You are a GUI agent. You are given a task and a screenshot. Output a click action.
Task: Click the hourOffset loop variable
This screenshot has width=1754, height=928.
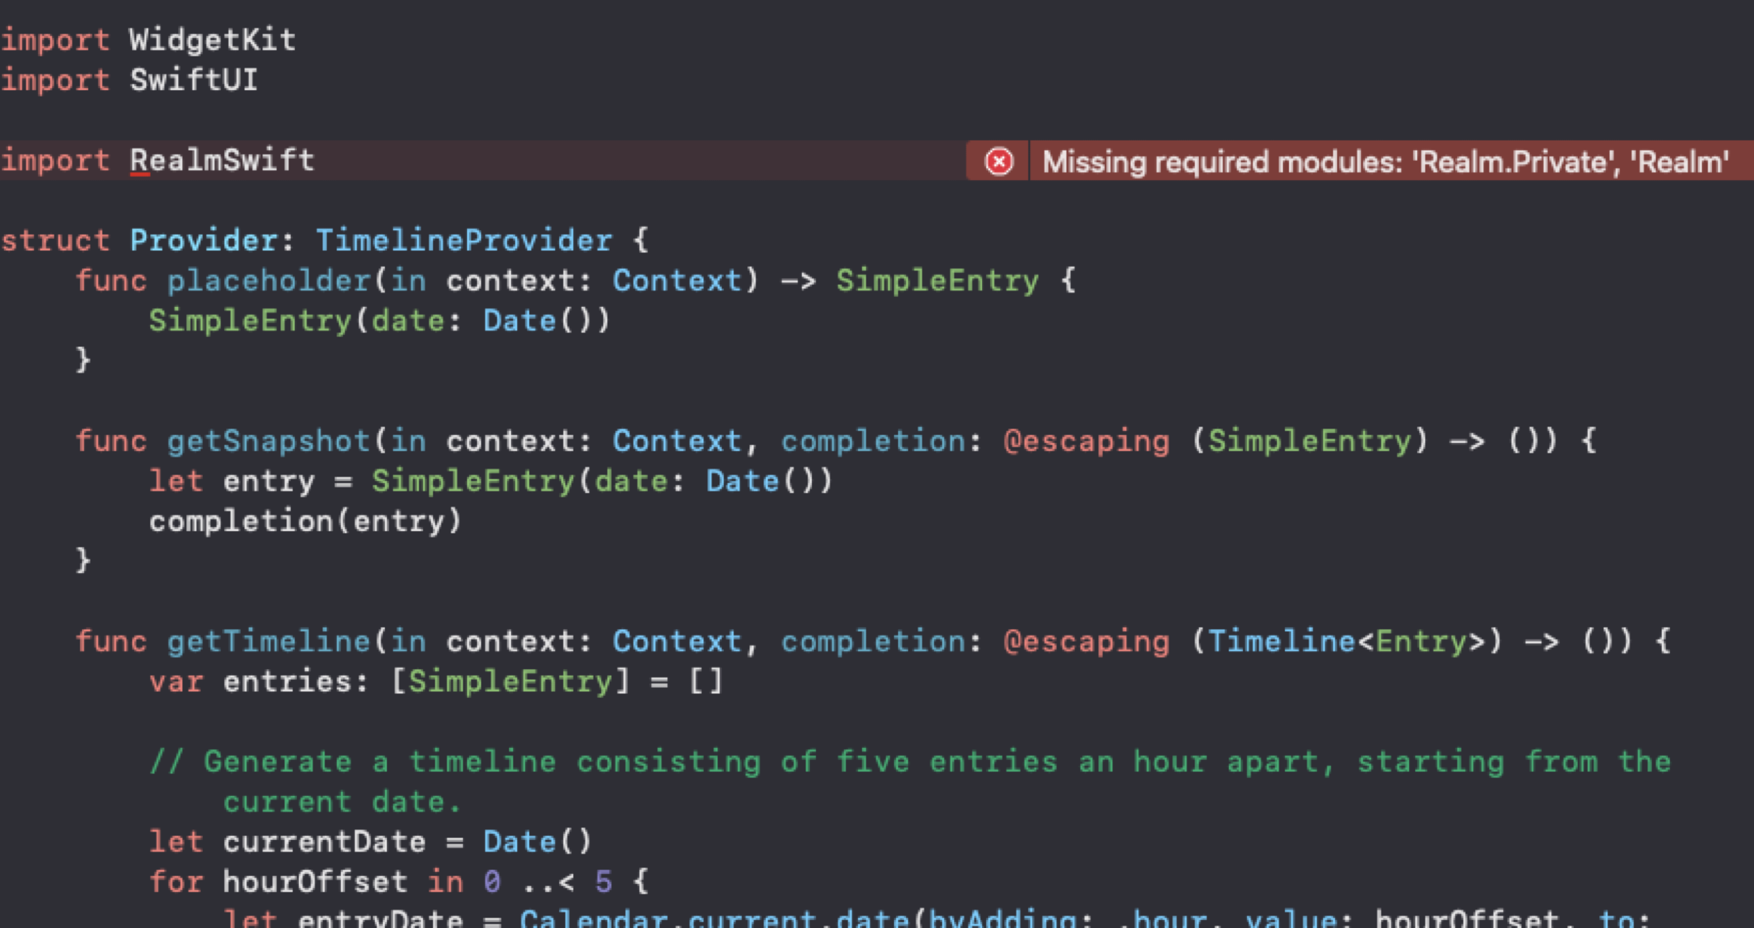(314, 883)
